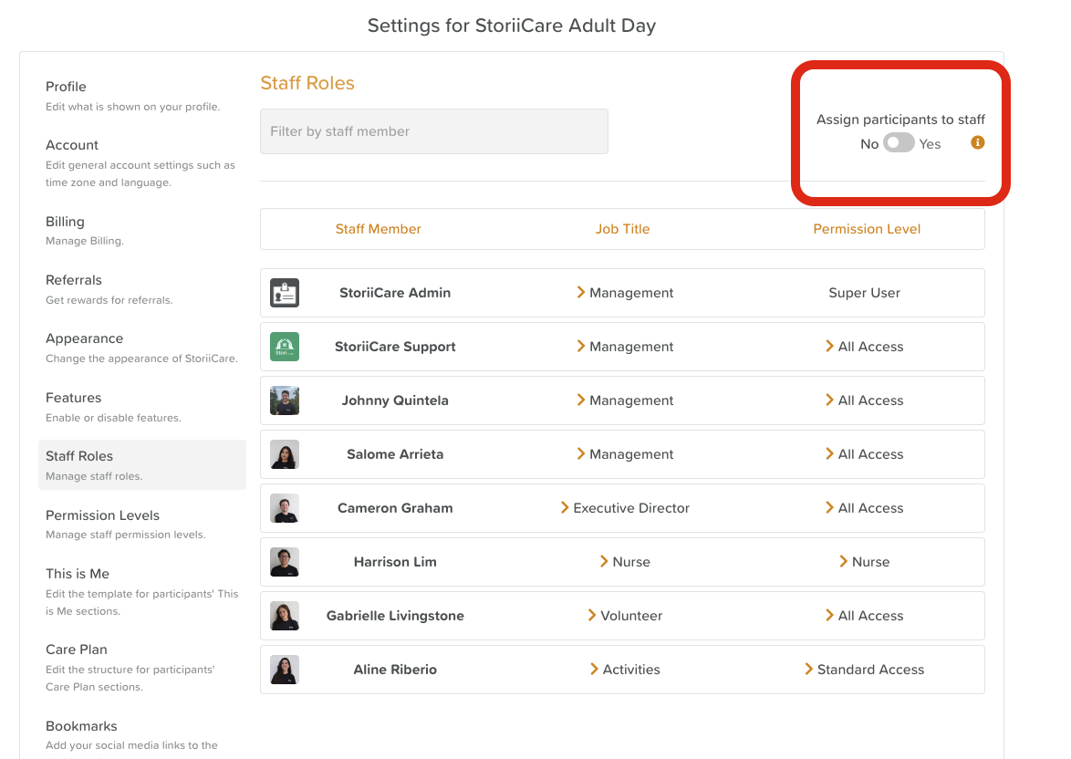Expand Aline Riberio's Standard Access permission

pos(863,670)
